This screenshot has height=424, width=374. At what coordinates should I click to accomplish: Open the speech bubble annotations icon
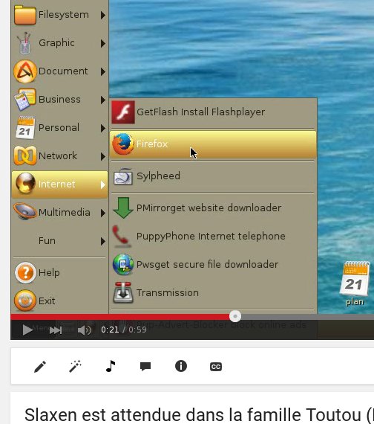click(x=145, y=367)
